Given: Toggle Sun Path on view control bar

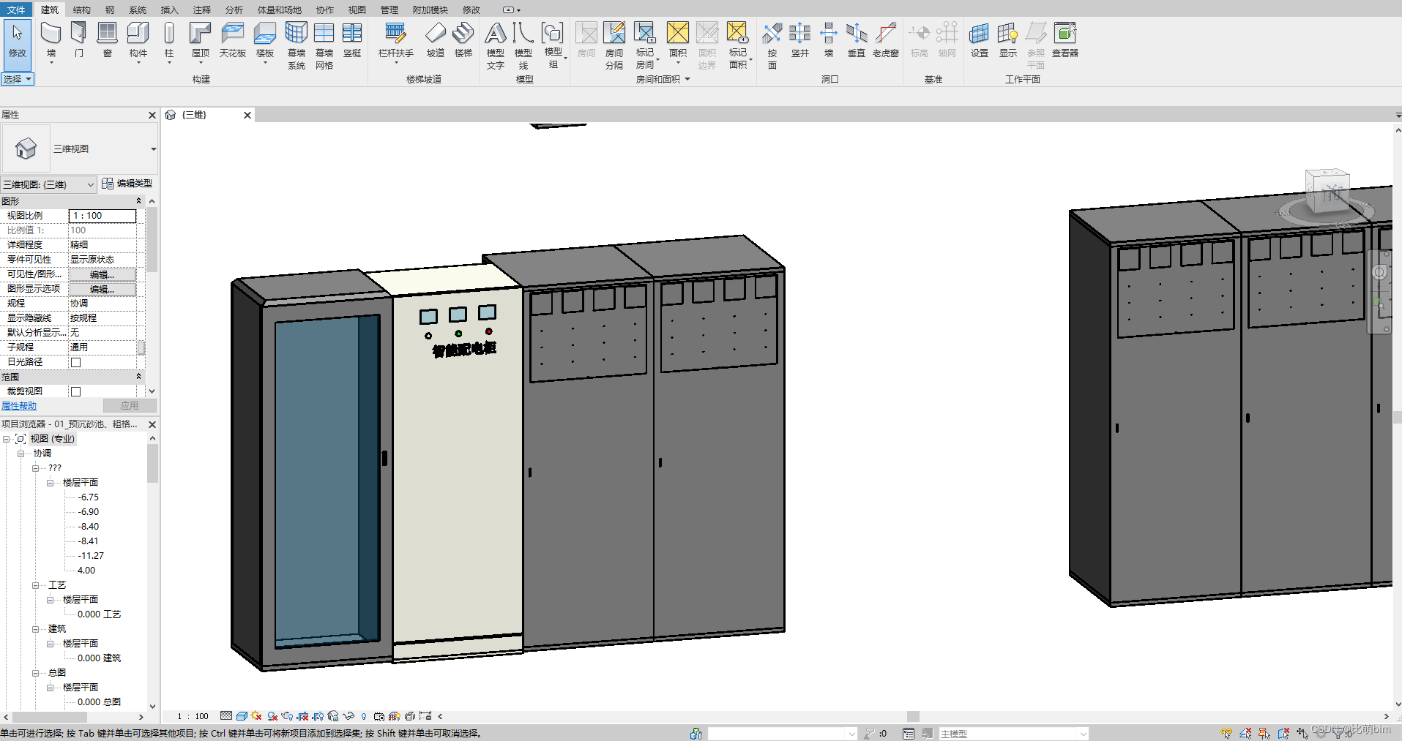Looking at the screenshot, I should (x=256, y=716).
